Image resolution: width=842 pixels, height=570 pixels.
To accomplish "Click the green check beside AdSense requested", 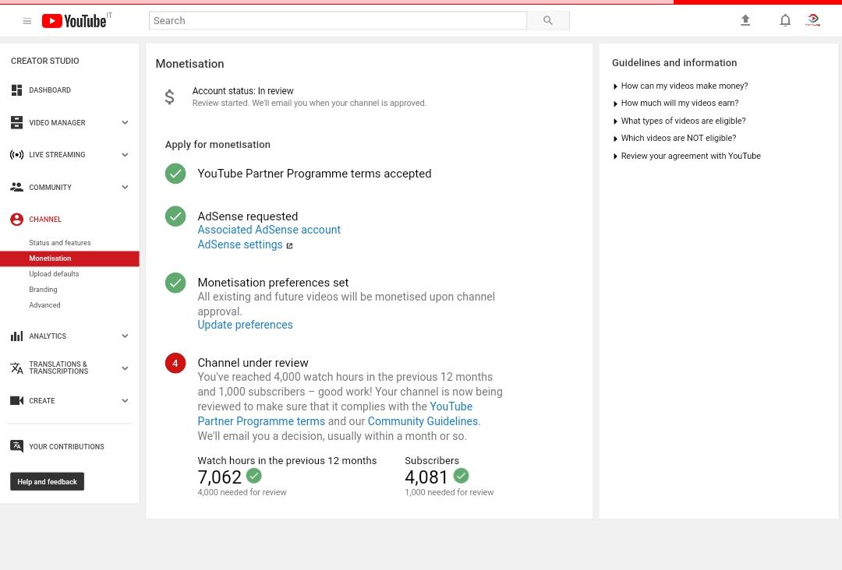I will coord(175,216).
